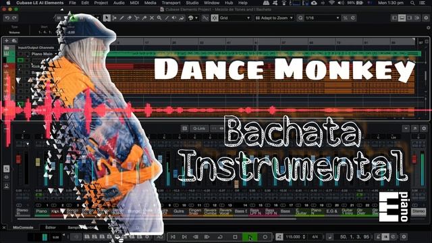Open the Studio menu
The image size is (432, 243).
(192, 3)
